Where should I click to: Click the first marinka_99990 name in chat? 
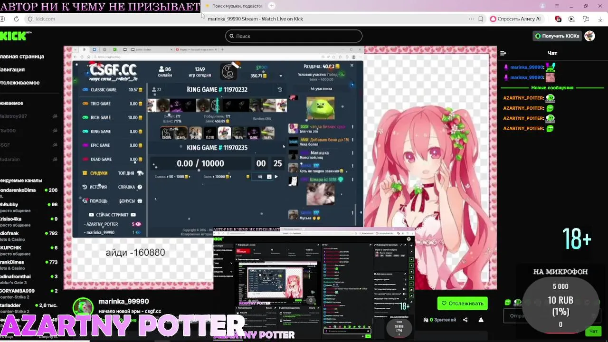[527, 67]
